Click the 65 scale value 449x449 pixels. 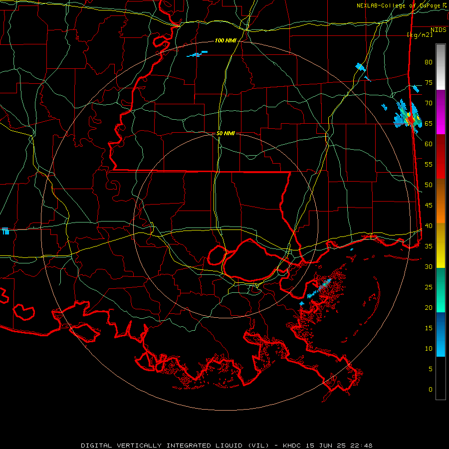(429, 124)
